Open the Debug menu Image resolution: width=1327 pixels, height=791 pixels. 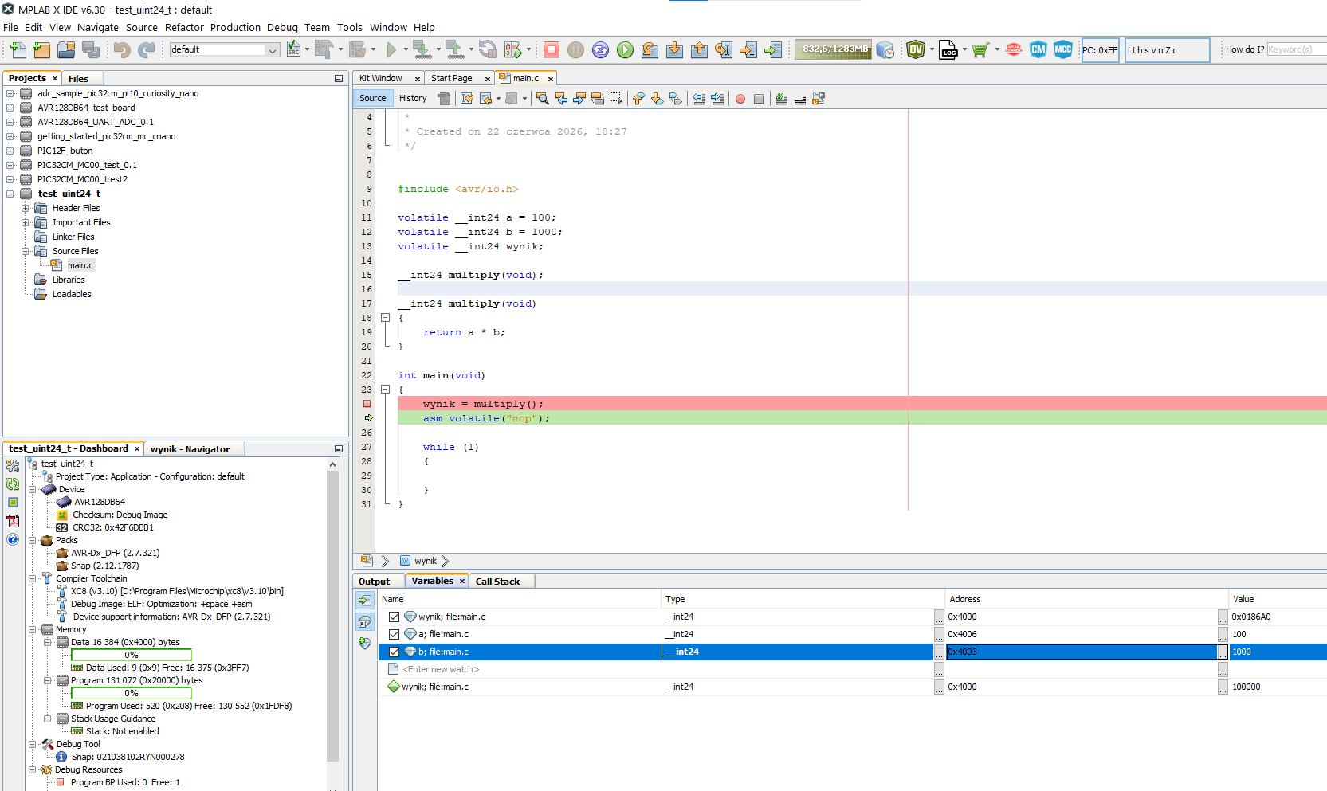coord(282,27)
